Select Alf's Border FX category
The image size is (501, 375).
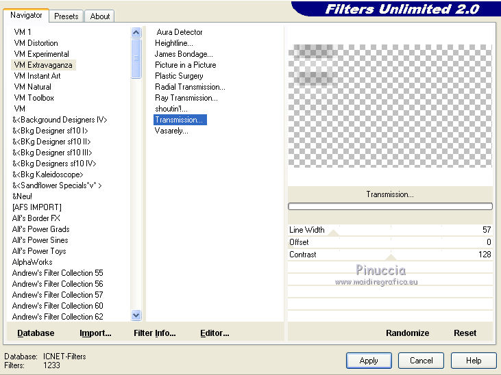(x=36, y=218)
